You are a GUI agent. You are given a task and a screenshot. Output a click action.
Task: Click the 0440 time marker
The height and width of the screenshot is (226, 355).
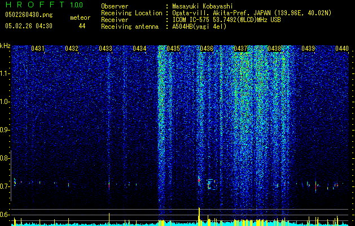click(342, 49)
